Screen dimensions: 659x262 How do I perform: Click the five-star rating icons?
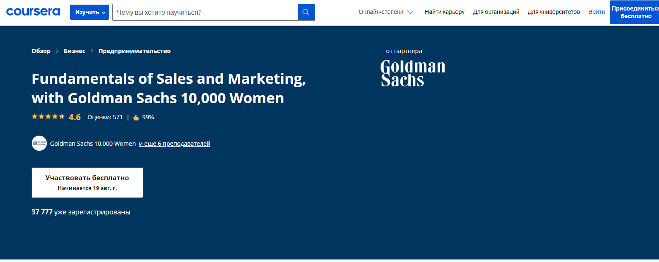click(x=48, y=117)
